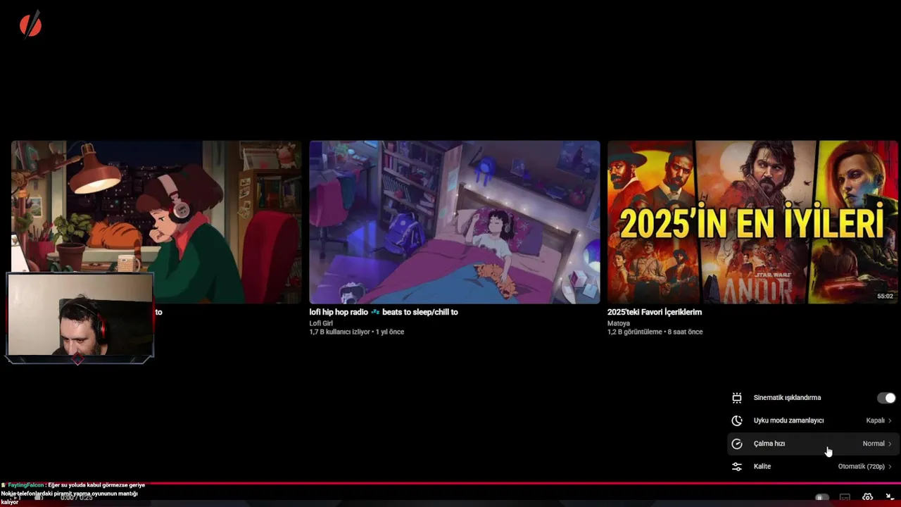Click the sleep timer moon icon

[737, 420]
